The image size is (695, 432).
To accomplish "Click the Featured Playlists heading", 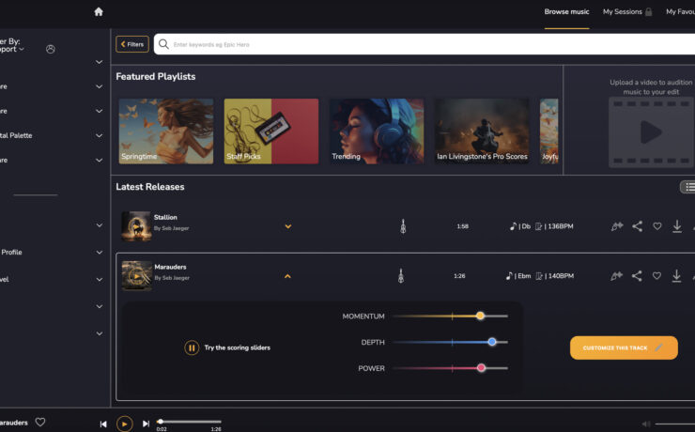I will [x=156, y=77].
